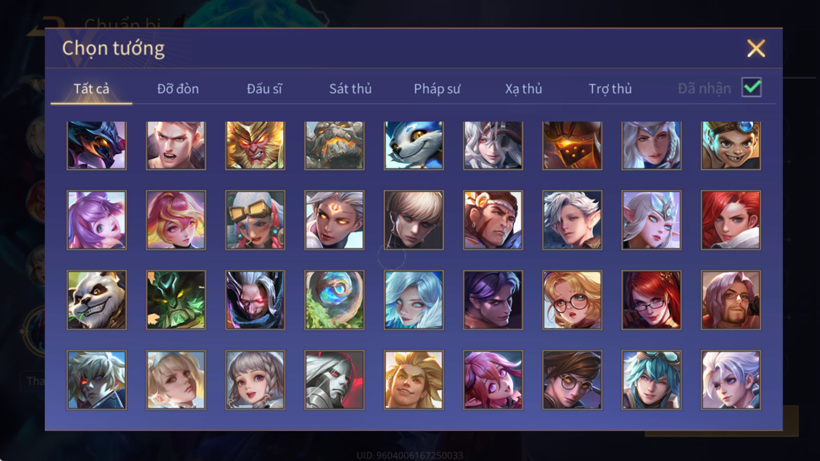Switch to the Xạ thủ tab

coord(523,89)
